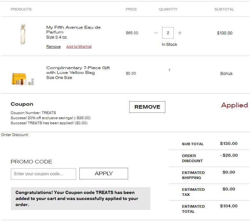Add perfume to Wishlist

[79, 47]
